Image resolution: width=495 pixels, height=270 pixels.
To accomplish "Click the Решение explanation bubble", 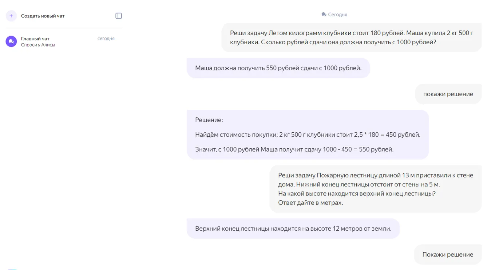I will tap(308, 134).
